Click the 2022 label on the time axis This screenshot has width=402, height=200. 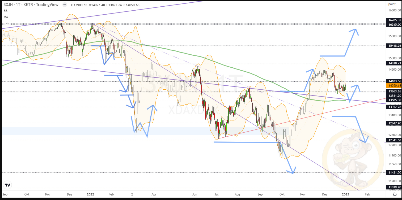[x=91, y=194]
